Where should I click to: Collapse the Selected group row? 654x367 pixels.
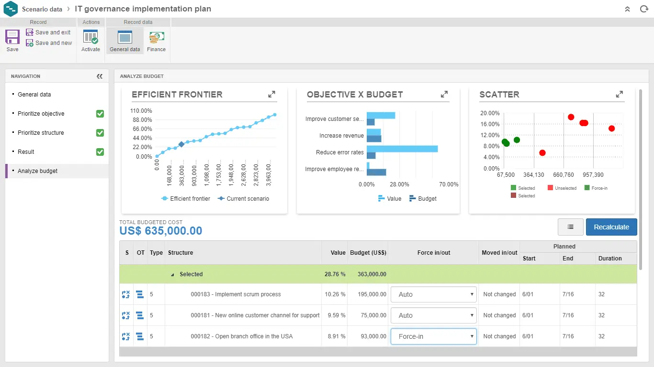pyautogui.click(x=173, y=275)
